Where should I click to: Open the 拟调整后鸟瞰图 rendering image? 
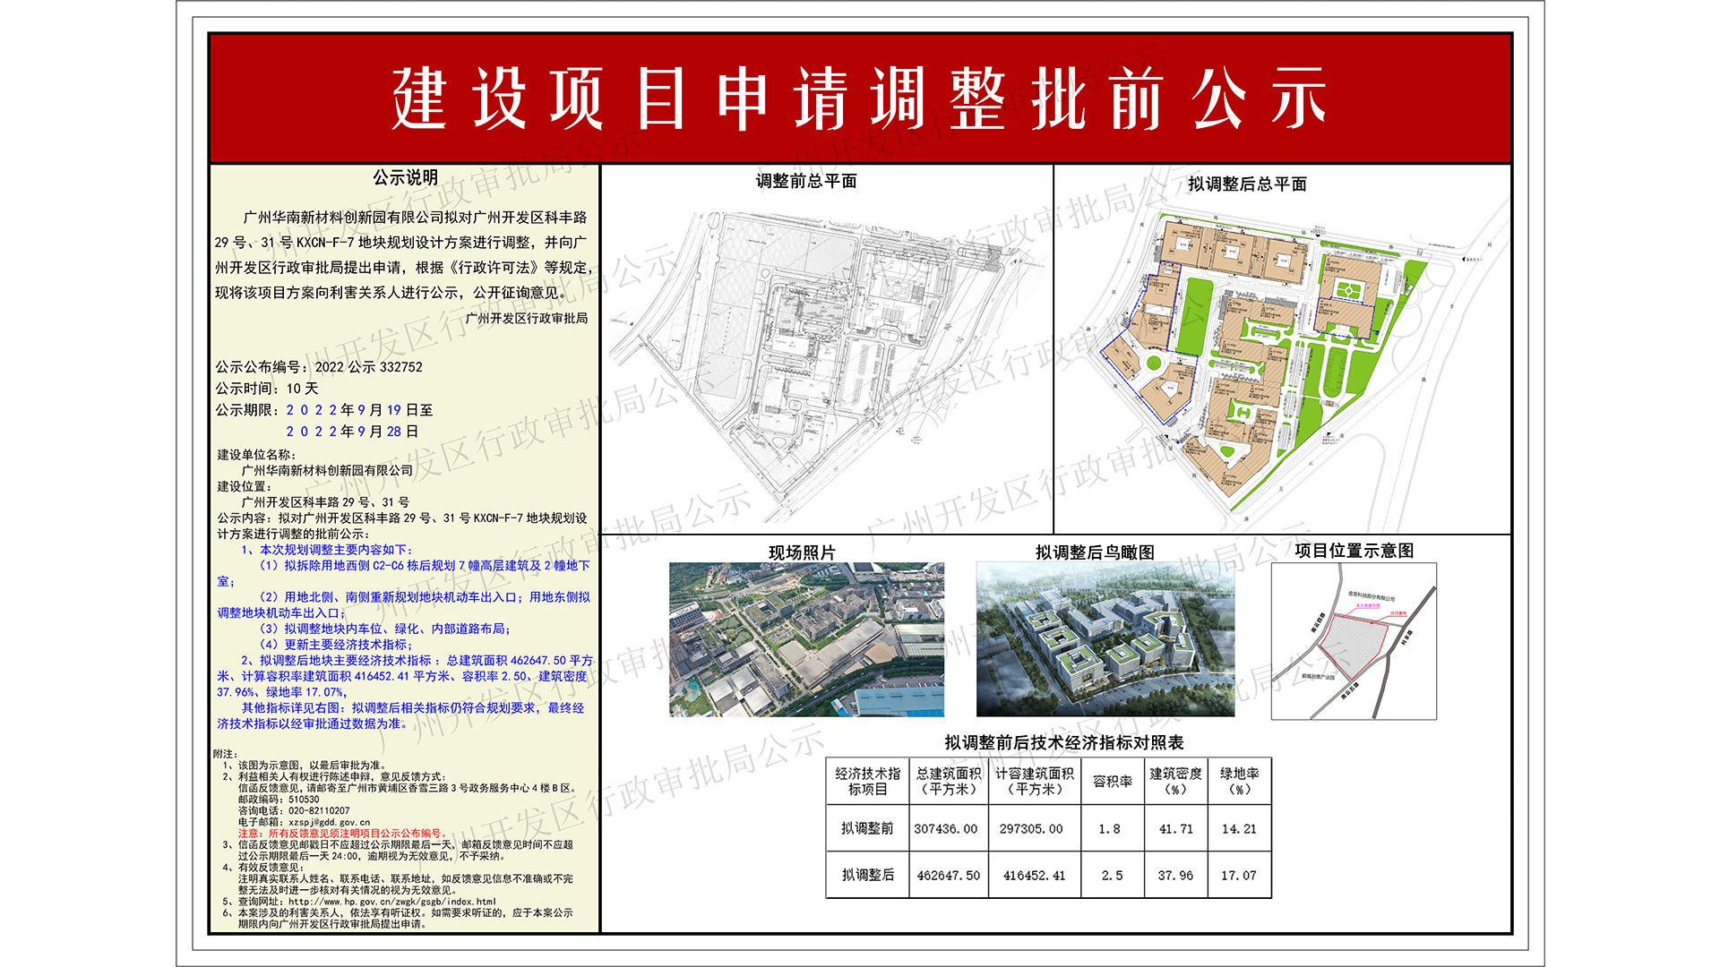(x=1111, y=640)
